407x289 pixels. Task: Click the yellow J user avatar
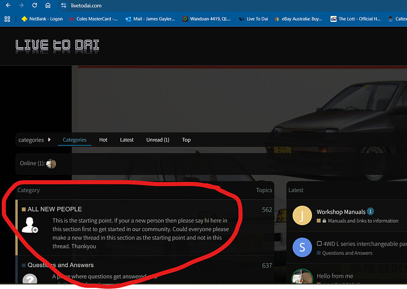(x=302, y=216)
